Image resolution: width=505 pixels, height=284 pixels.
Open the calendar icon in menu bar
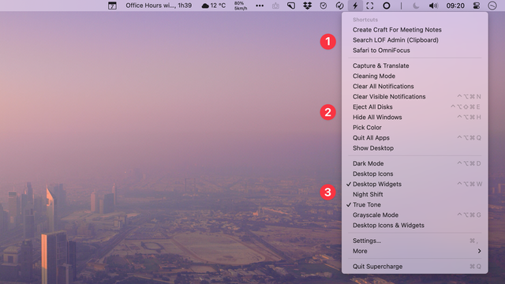pyautogui.click(x=112, y=6)
